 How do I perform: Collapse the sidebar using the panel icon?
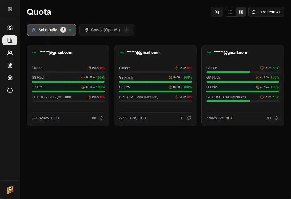pos(10,9)
